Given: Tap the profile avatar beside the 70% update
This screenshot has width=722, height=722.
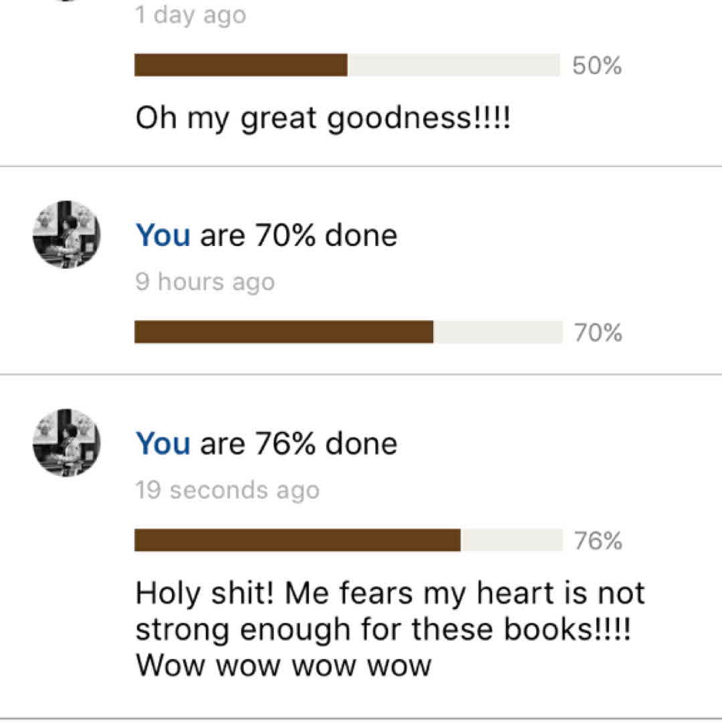Looking at the screenshot, I should (66, 234).
